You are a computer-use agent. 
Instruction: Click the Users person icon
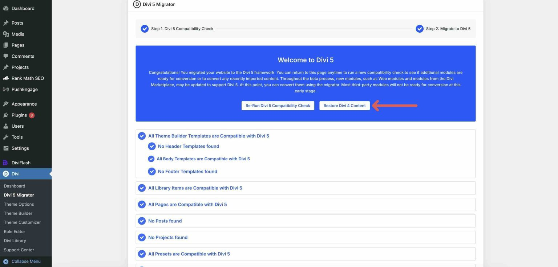6,126
